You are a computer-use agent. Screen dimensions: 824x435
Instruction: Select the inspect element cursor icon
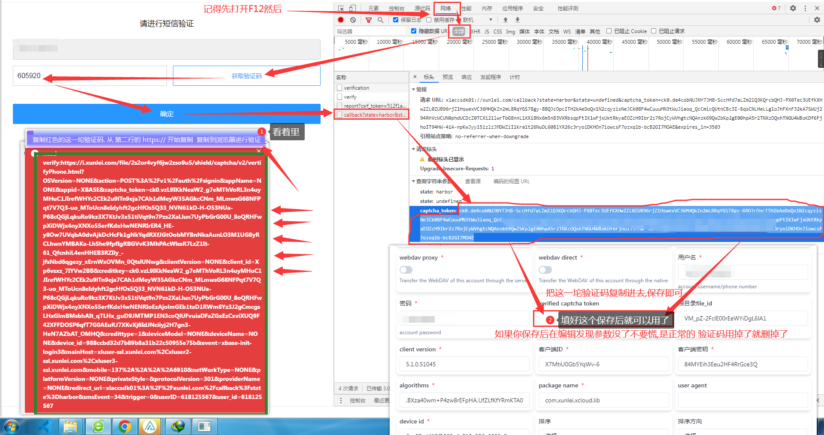point(341,8)
